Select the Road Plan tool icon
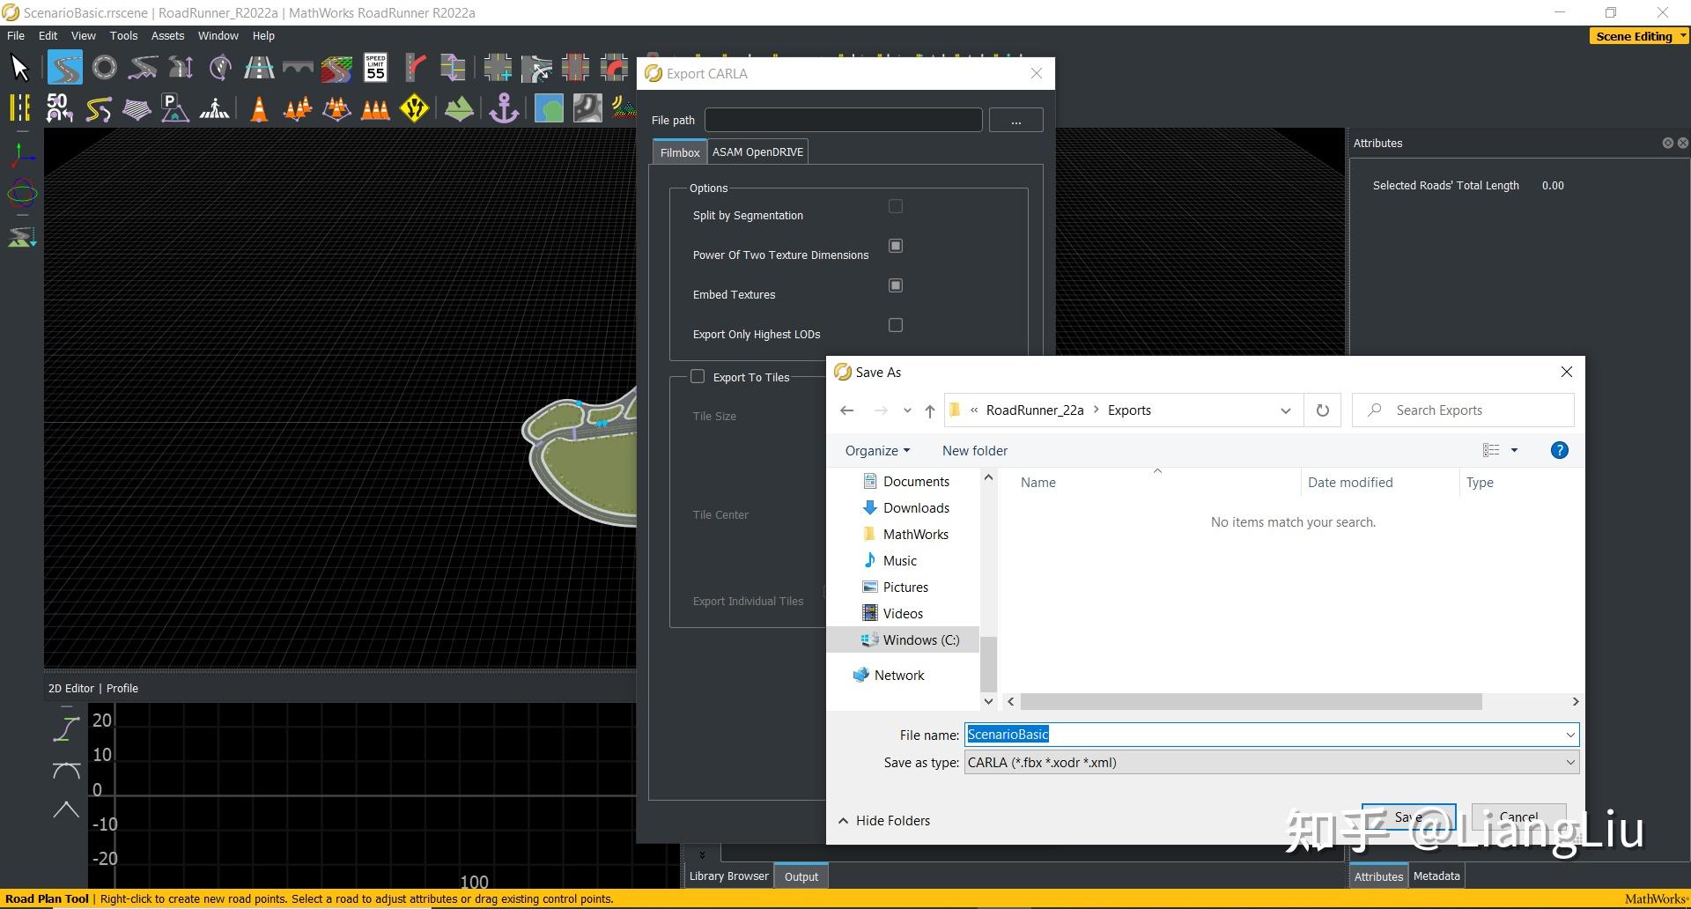The height and width of the screenshot is (909, 1691). [x=64, y=68]
